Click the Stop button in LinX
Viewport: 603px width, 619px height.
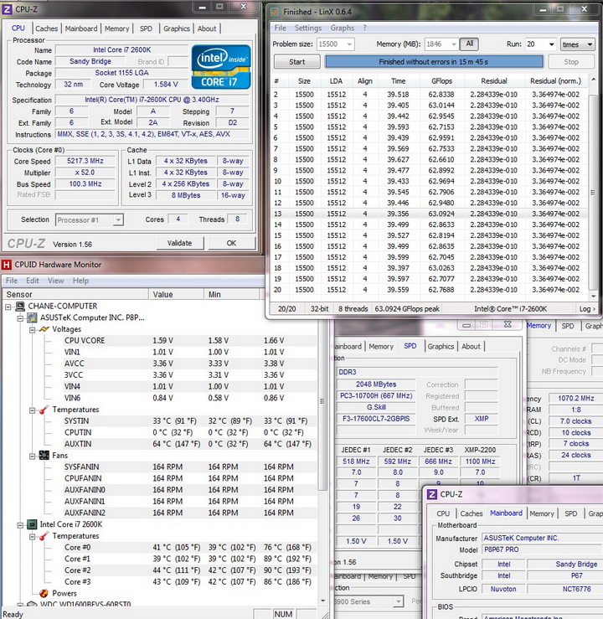571,62
